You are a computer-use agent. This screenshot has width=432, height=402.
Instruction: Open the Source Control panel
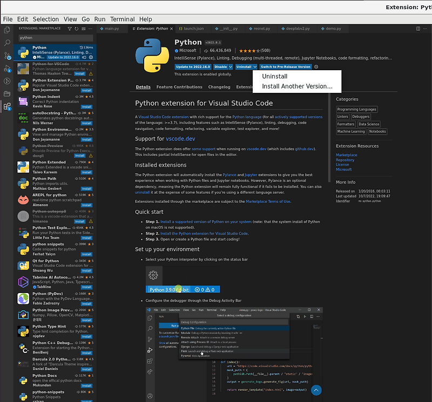(x=6, y=55)
